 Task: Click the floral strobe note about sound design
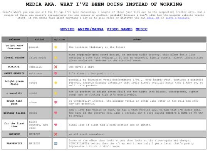pyautogui.click(x=136, y=57)
